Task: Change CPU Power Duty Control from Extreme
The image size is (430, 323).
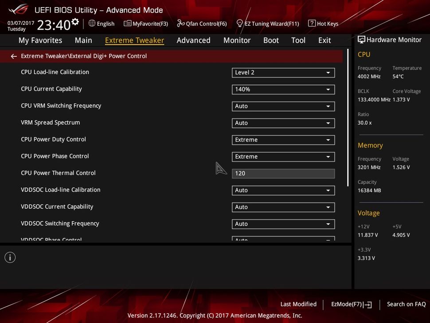Action: pyautogui.click(x=283, y=139)
